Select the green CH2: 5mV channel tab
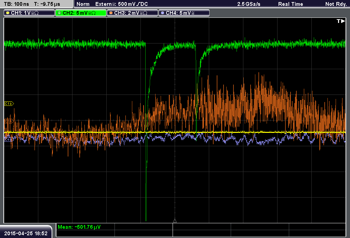 click(x=81, y=13)
